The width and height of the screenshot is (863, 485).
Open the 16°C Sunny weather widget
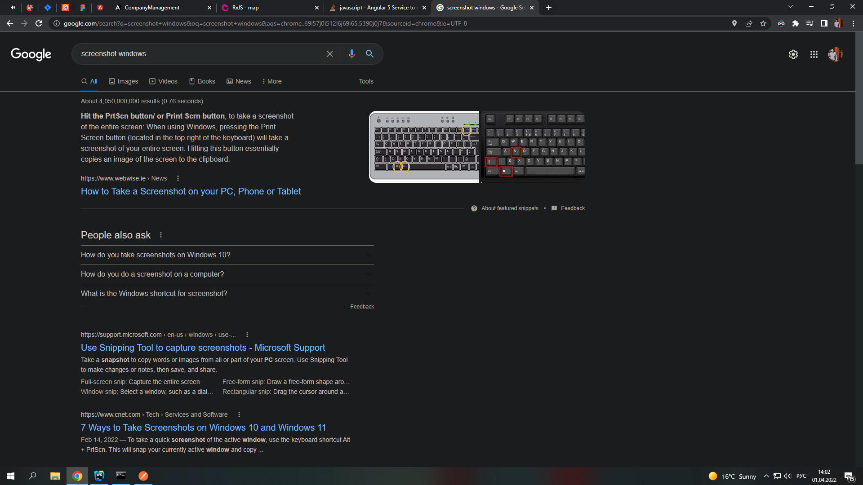coord(732,476)
